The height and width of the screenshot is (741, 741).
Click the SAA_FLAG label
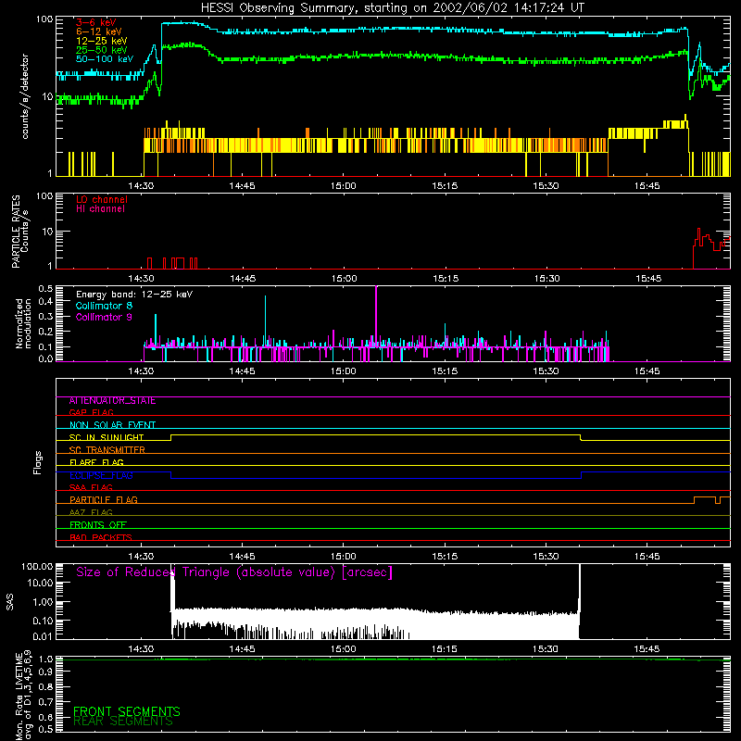tap(91, 488)
